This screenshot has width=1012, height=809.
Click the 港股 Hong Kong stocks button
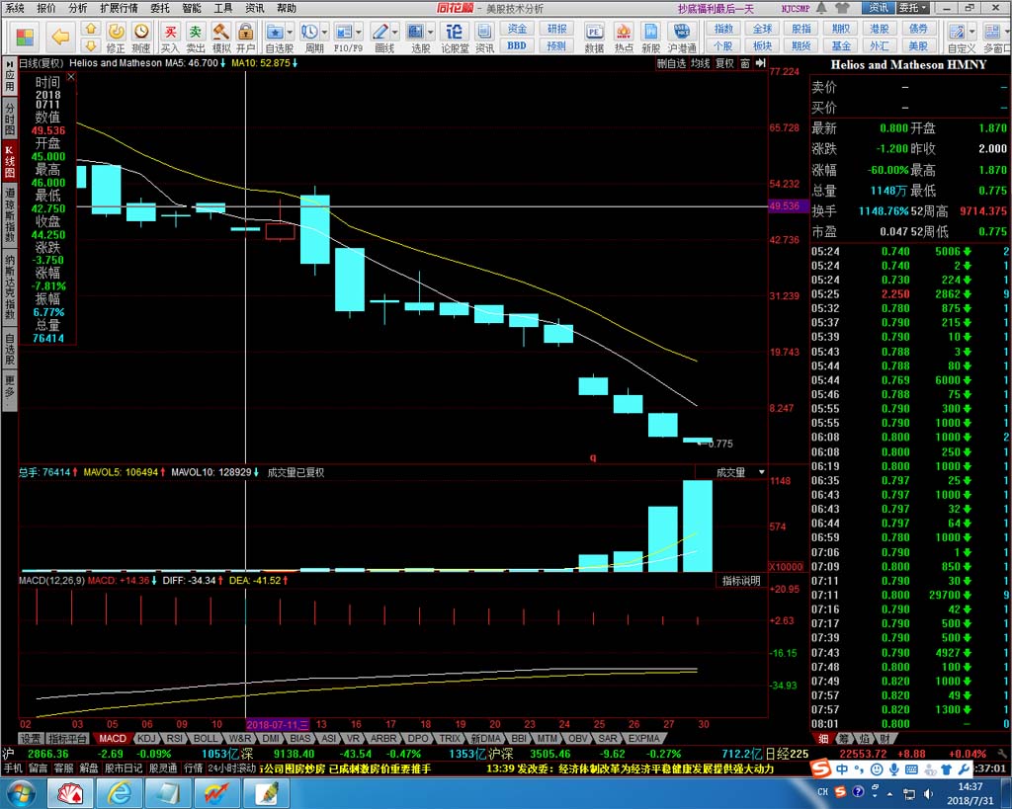[x=879, y=29]
